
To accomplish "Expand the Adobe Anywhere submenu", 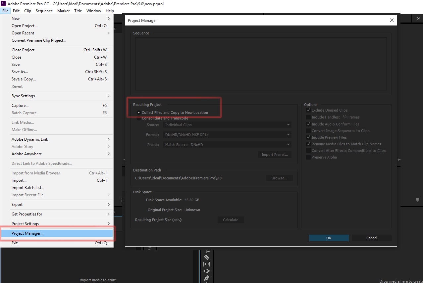I will coord(57,154).
